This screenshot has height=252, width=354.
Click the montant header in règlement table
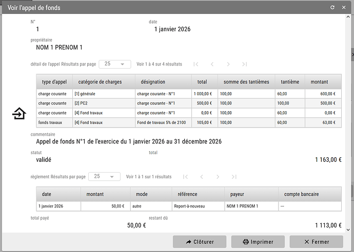point(106,194)
